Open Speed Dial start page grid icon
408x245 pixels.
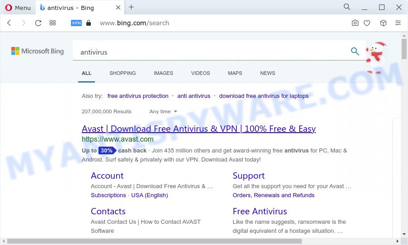pyautogui.click(x=52, y=23)
